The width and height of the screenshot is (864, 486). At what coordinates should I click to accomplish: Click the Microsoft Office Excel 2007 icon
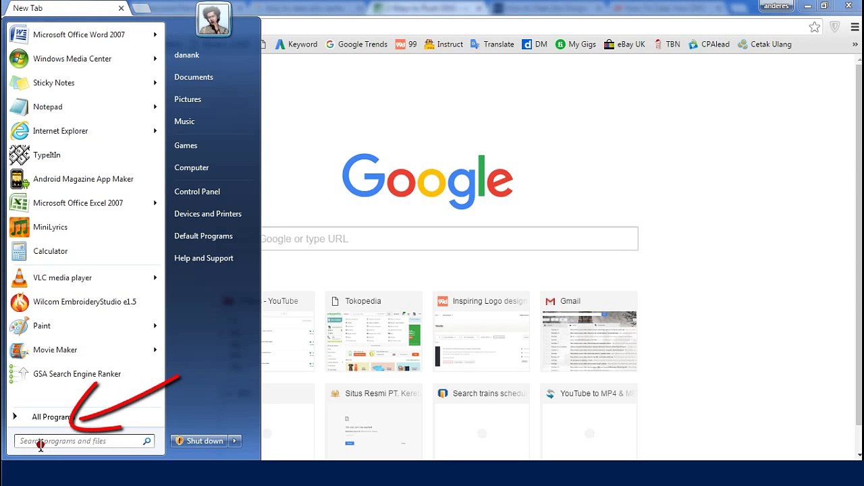[19, 203]
